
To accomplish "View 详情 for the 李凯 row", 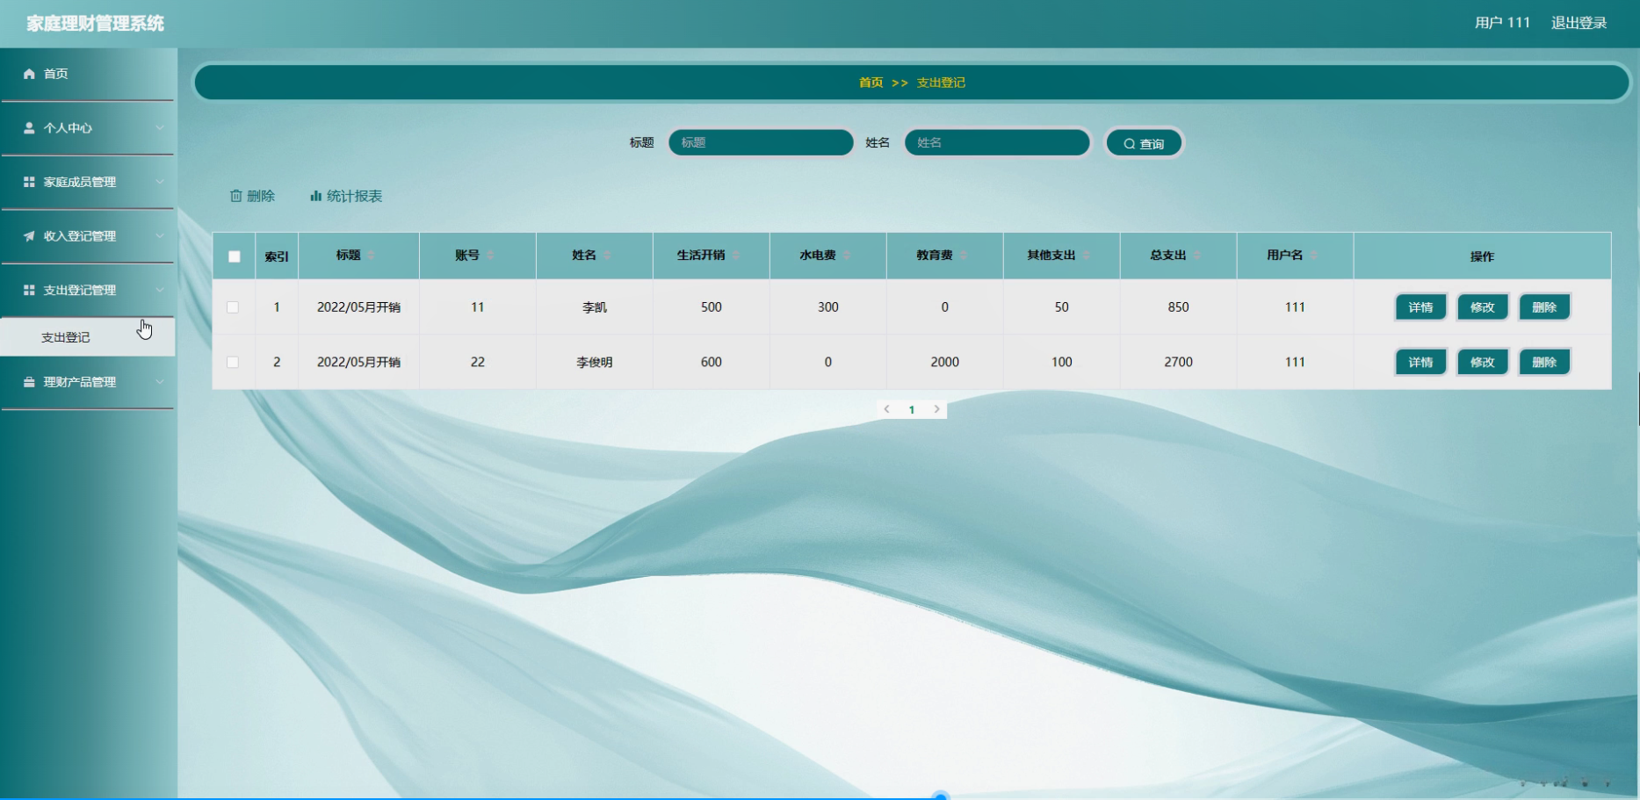I will click(1420, 307).
